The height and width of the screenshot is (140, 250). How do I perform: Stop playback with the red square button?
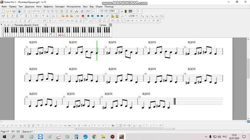pyautogui.click(x=83, y=16)
